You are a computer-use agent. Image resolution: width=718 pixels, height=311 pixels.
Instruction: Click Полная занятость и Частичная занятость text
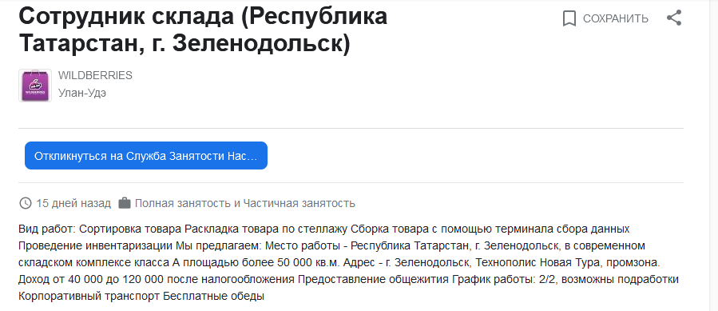(245, 203)
